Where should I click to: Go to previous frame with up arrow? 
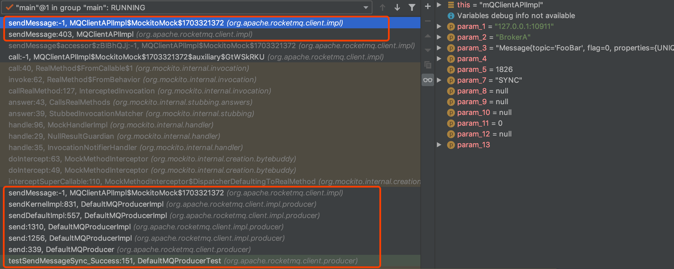(383, 7)
